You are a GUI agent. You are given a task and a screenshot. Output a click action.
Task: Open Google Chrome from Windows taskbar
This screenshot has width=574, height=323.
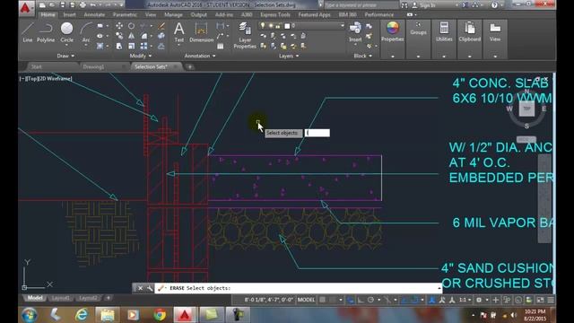(x=160, y=315)
